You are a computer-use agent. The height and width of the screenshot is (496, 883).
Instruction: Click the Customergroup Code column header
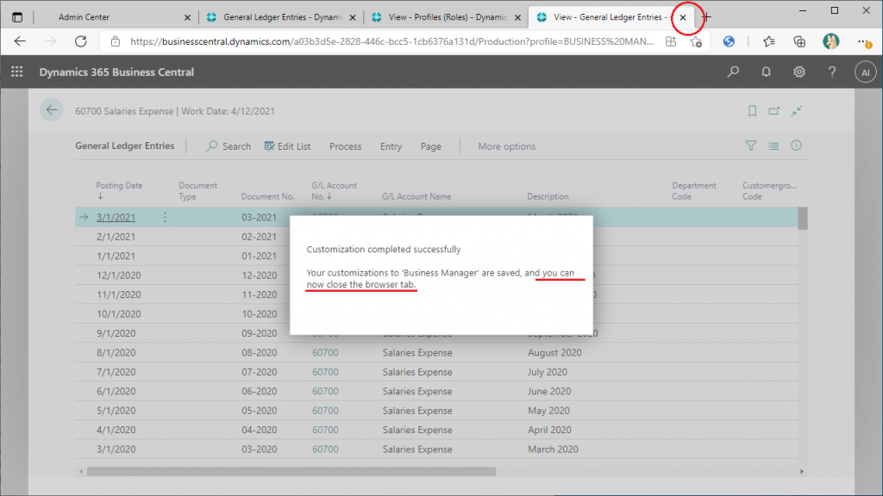tap(769, 190)
